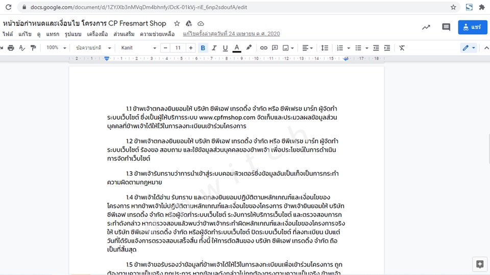Screen dimensions: 490x275
Task: Hide the menus with the collapse chevron
Action: (x=486, y=48)
